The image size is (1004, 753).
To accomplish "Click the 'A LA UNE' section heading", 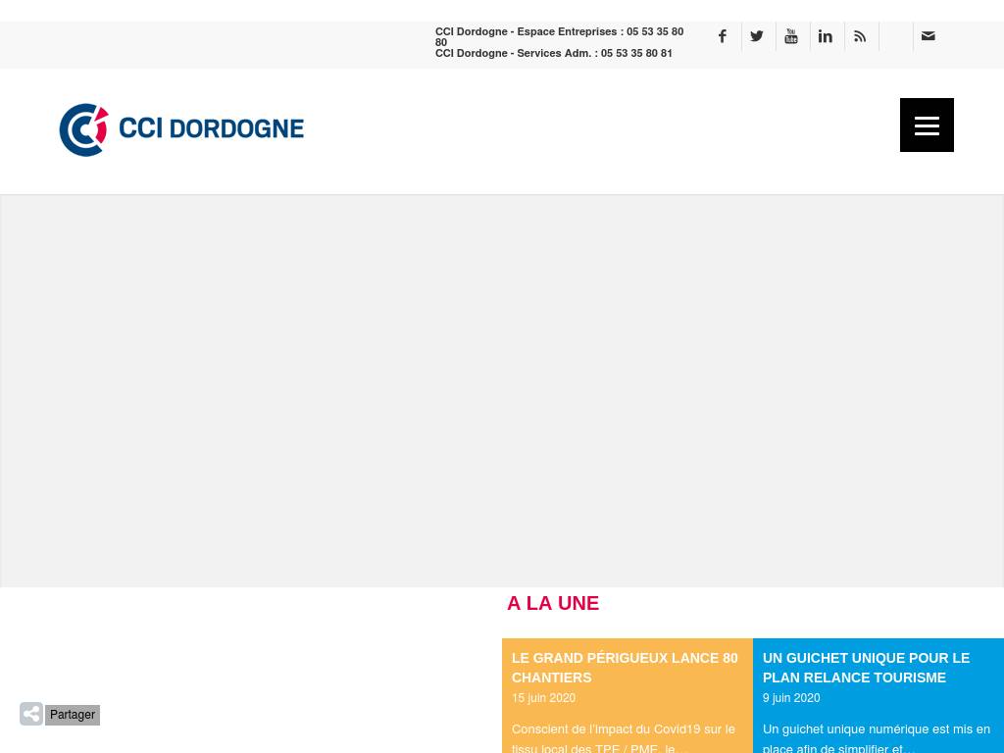I will point(553,604).
